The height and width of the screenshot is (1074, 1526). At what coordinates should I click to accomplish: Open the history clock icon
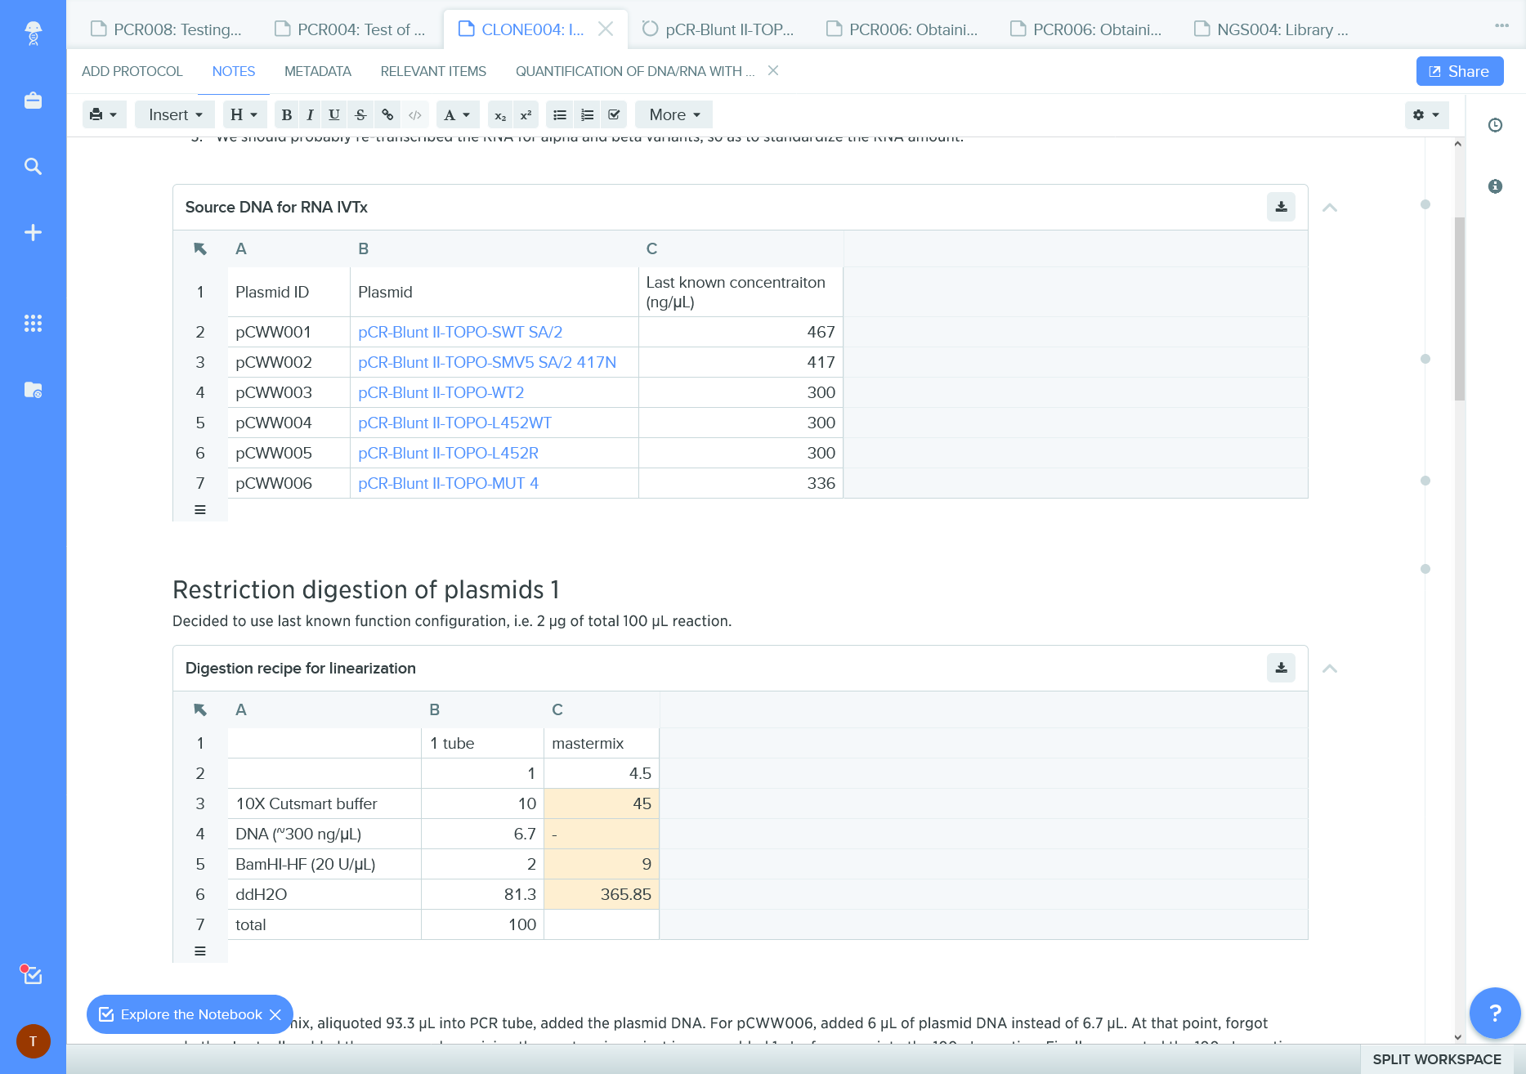coord(1495,125)
